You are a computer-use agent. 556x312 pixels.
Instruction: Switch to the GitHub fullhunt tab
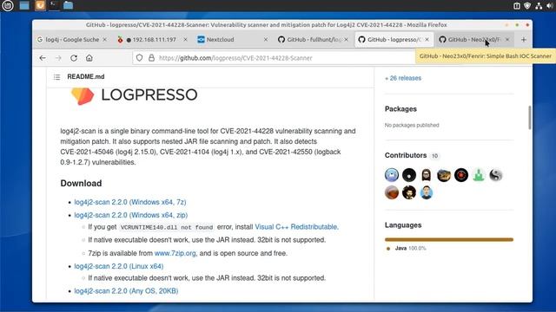(x=314, y=40)
